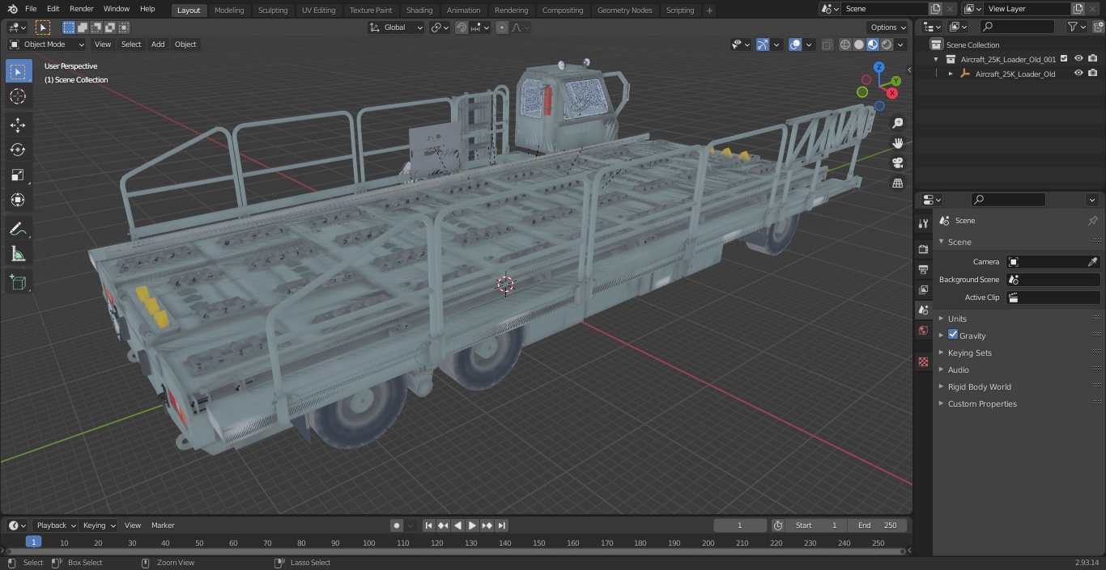Click the Blender logo menu icon

click(13, 9)
